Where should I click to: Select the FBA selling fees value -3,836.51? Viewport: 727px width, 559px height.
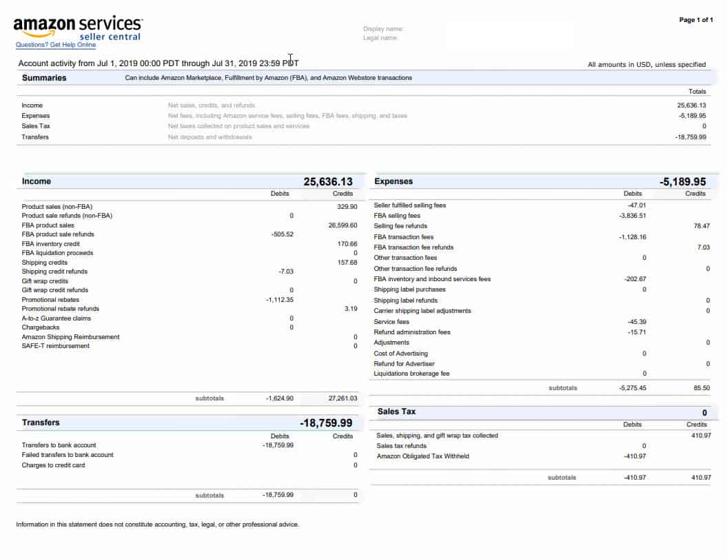(632, 216)
